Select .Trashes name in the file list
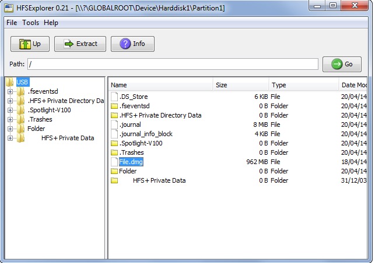The image size is (375, 263). pyautogui.click(x=132, y=152)
